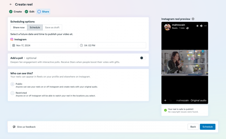Choose Save as draft option
This screenshot has width=226, height=139.
[52, 28]
